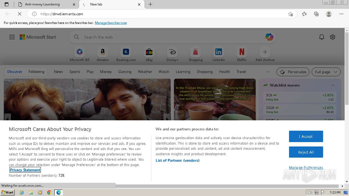The height and width of the screenshot is (196, 349).
Task: Open the News category
Action: (58, 72)
